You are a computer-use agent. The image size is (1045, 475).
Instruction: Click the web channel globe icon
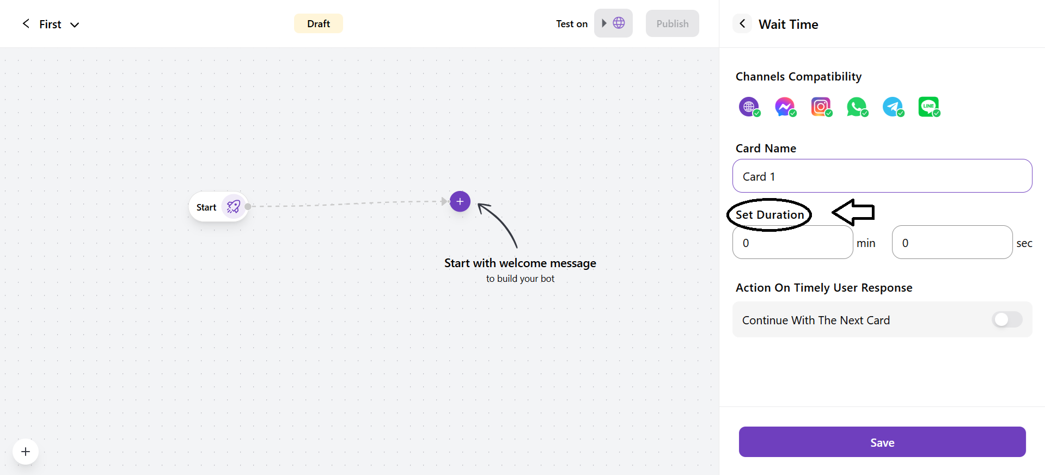pos(749,107)
